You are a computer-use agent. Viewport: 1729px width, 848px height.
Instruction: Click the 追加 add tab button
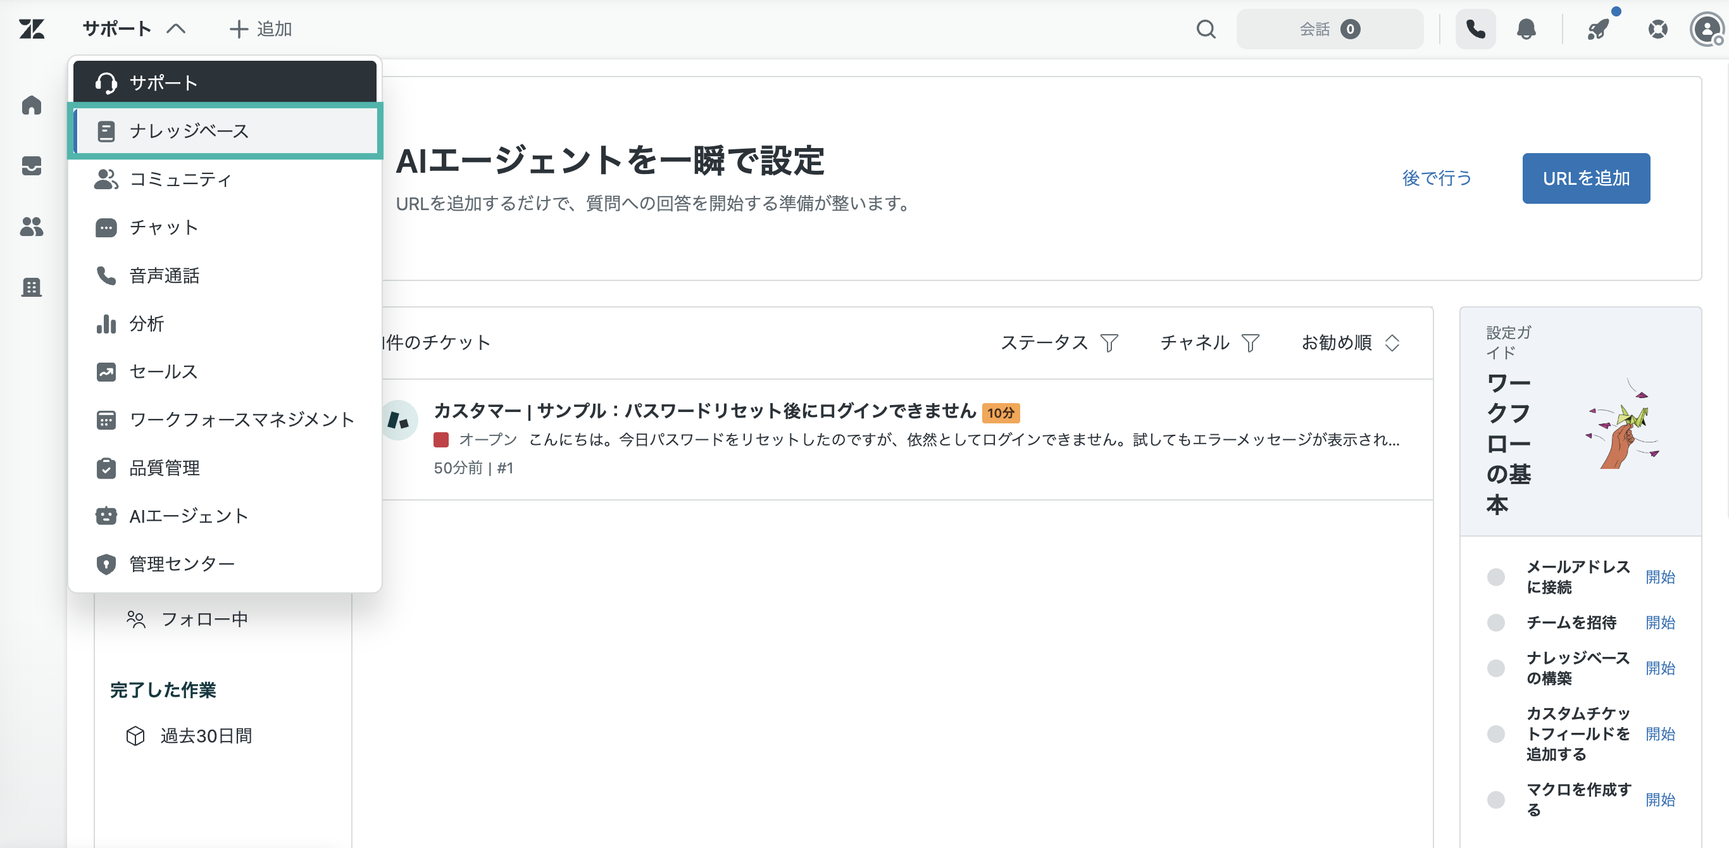click(x=260, y=29)
